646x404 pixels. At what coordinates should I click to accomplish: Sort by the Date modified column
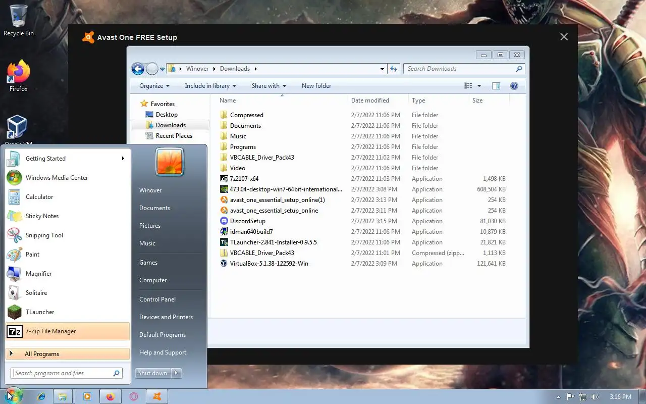(x=378, y=100)
